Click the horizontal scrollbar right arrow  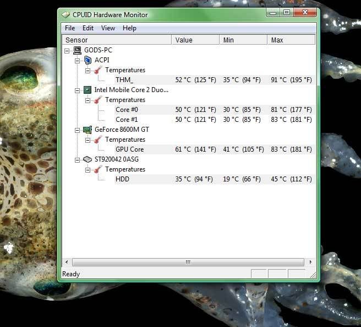310,262
